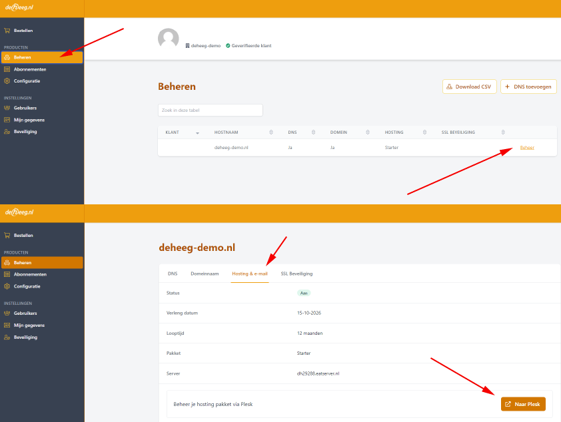Open Bestellen cart icon in bottom sidebar
This screenshot has height=422, width=561.
(x=7, y=236)
